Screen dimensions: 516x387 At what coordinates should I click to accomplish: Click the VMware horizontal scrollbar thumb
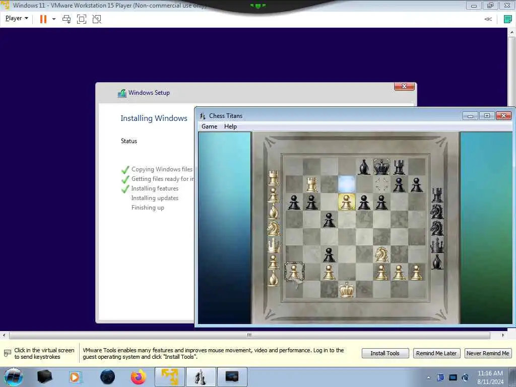click(x=249, y=335)
